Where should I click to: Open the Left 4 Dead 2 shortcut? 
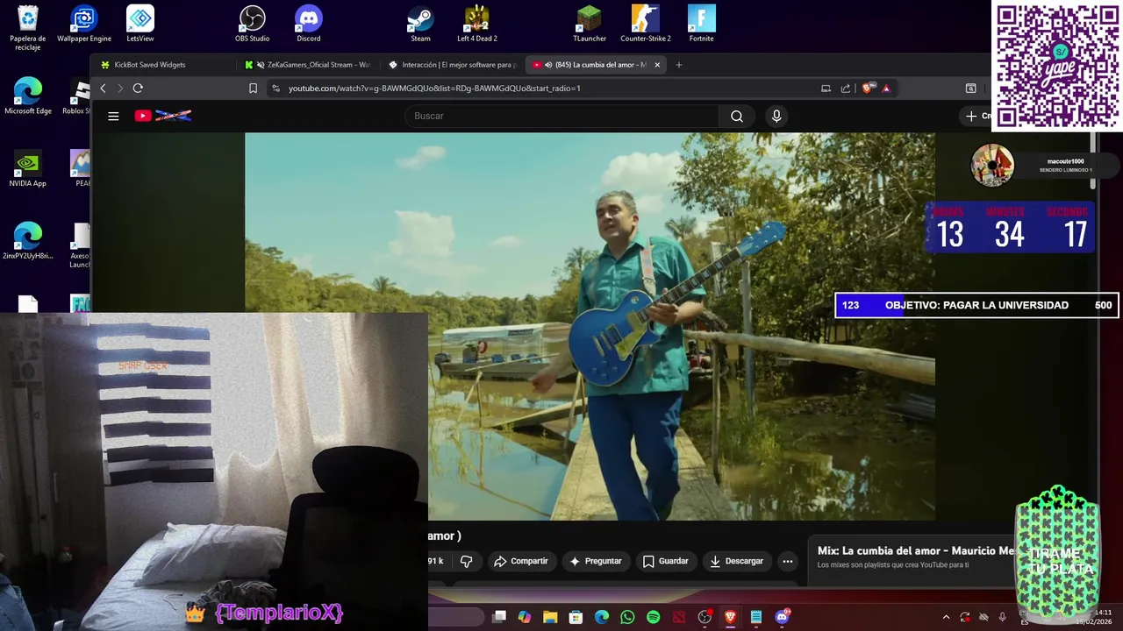(477, 24)
